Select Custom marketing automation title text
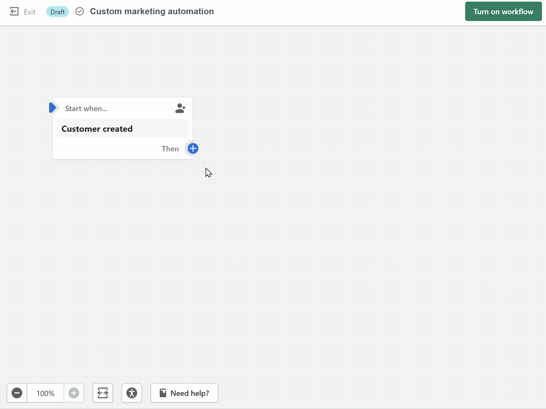This screenshot has width=546, height=409. (x=152, y=11)
